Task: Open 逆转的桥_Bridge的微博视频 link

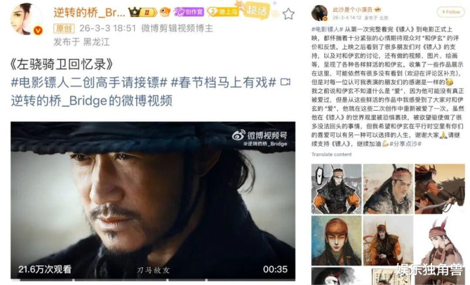Action: [x=92, y=100]
